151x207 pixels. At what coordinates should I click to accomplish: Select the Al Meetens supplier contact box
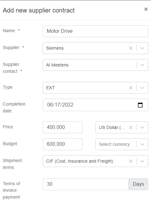click(x=95, y=65)
